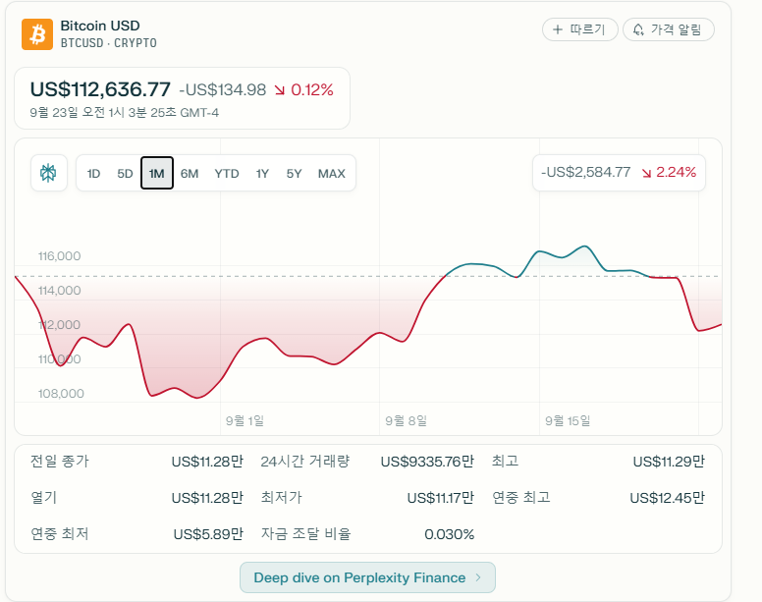Select the MAX chart range
The image size is (762, 602).
[332, 174]
